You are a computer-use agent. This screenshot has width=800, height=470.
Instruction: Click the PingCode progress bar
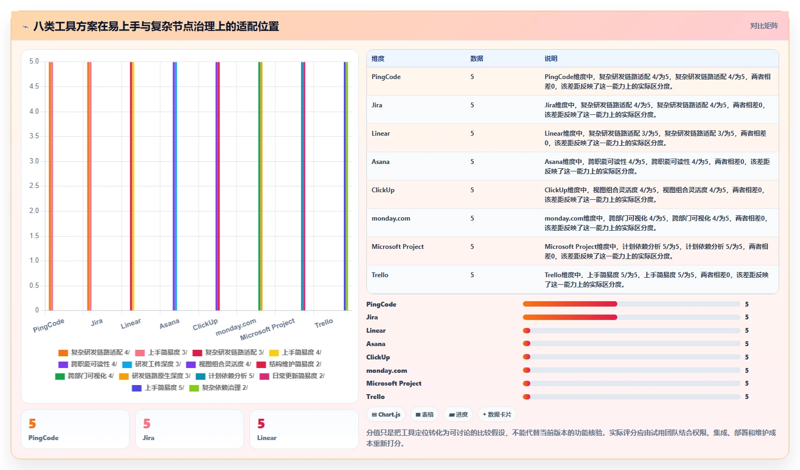(631, 304)
